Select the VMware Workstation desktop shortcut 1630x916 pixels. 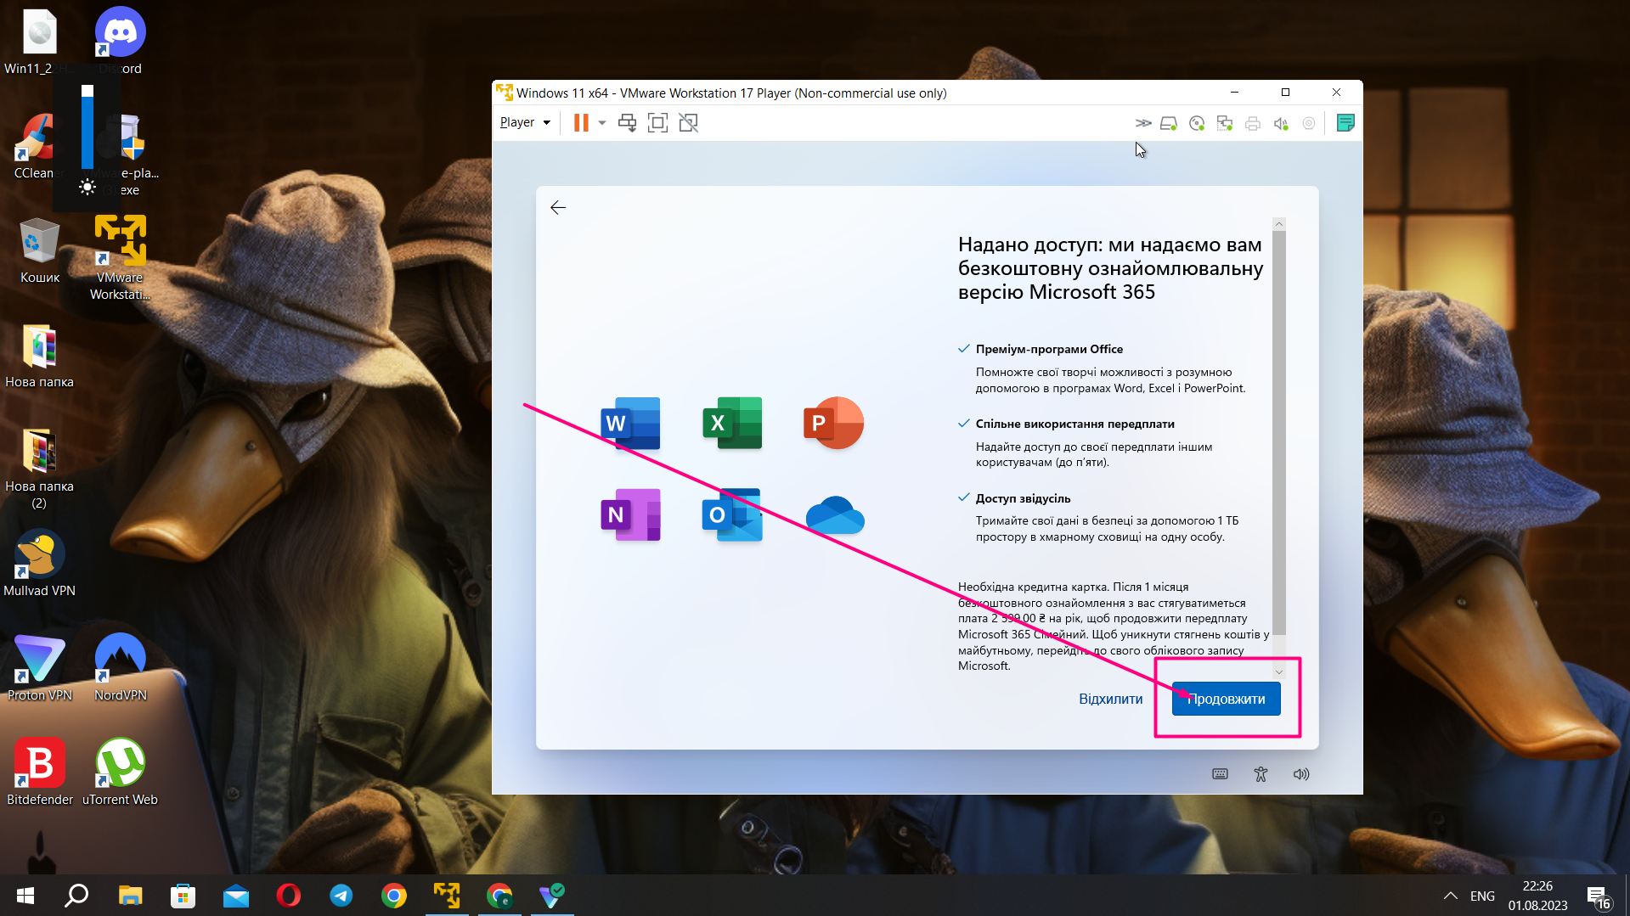[120, 257]
